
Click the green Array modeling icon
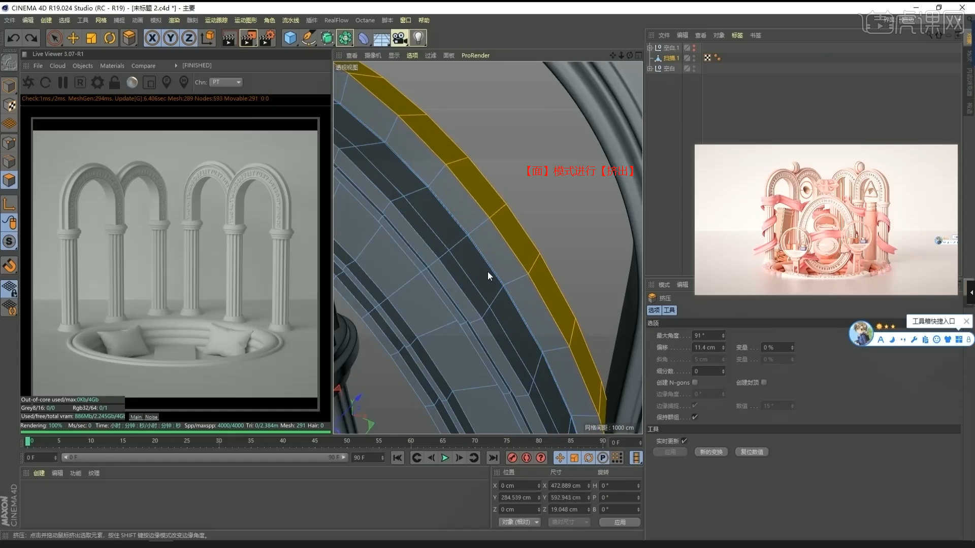[345, 38]
